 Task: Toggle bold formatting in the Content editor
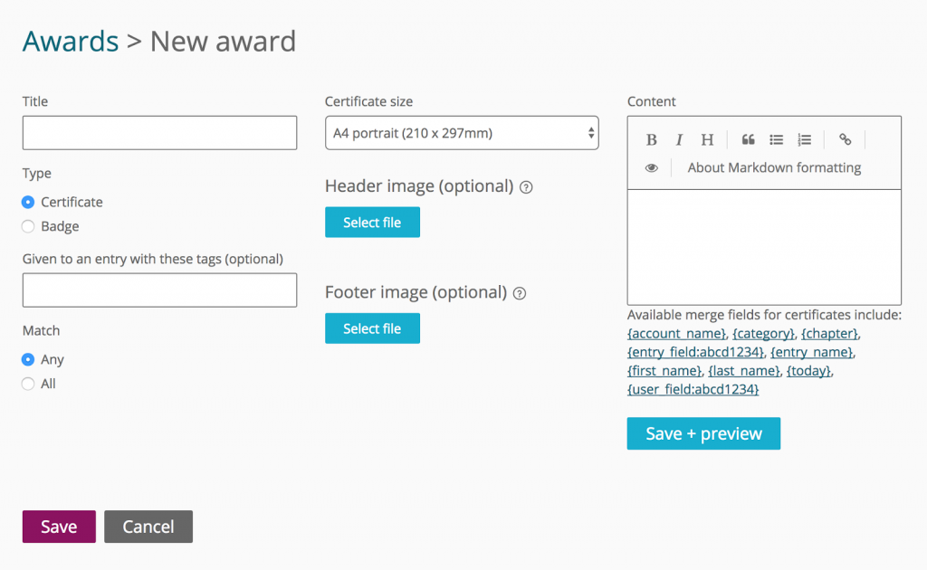pos(651,139)
